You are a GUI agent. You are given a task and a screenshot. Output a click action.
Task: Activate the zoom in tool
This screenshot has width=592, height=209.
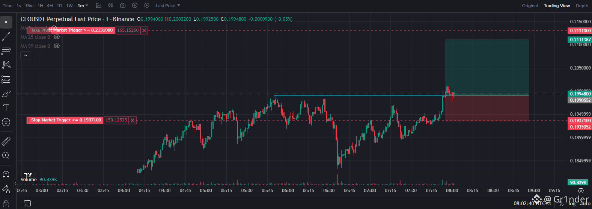[6, 155]
